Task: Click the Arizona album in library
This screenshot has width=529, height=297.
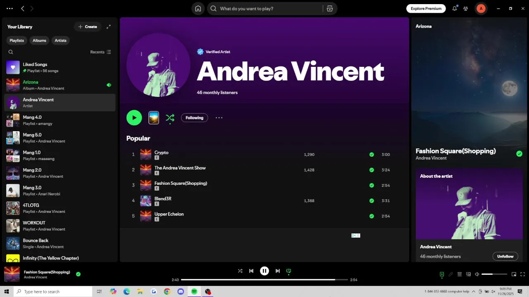Action: click(x=60, y=85)
